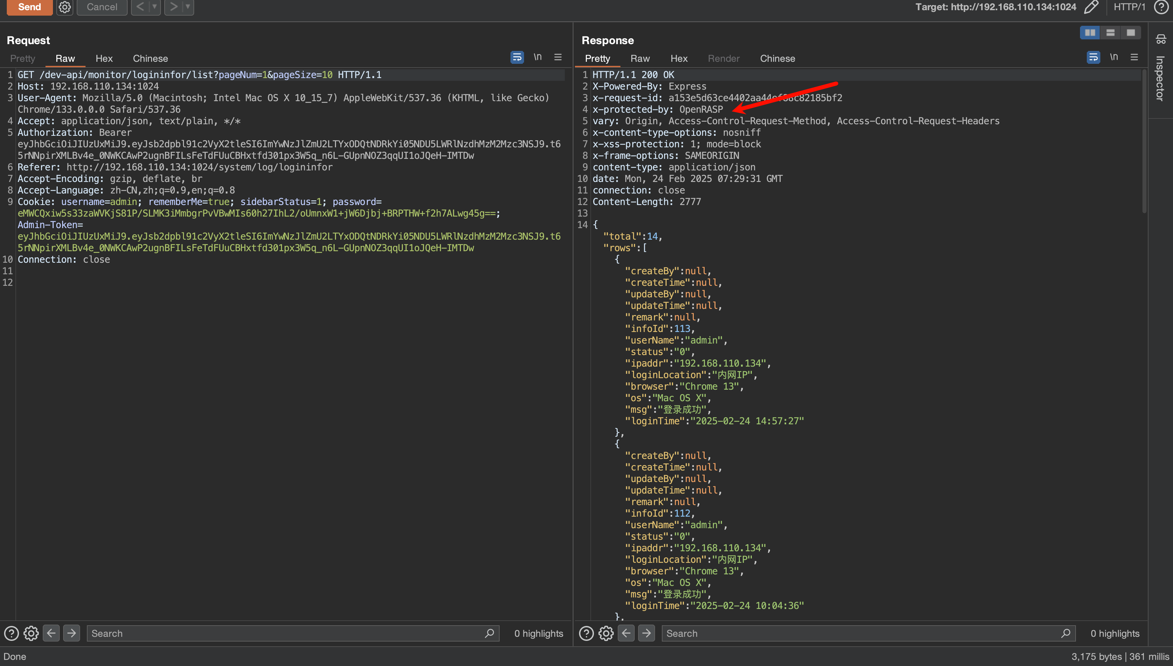This screenshot has height=666, width=1173.
Task: Switch Request view to Hex tab
Action: [x=104, y=58]
